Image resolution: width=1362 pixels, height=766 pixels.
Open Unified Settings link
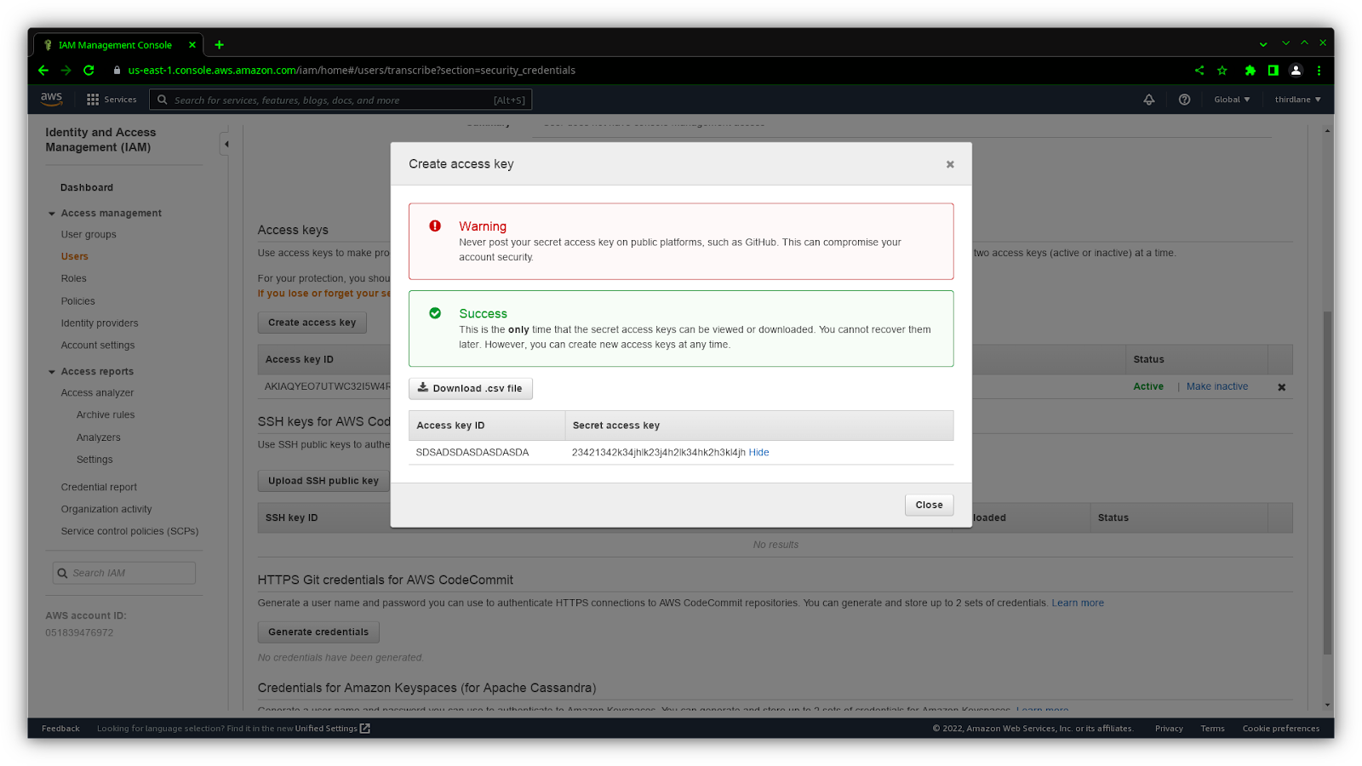coord(326,729)
